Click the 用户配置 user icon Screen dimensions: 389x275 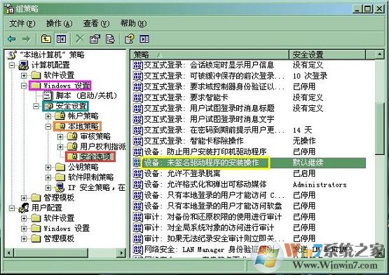(x=24, y=208)
